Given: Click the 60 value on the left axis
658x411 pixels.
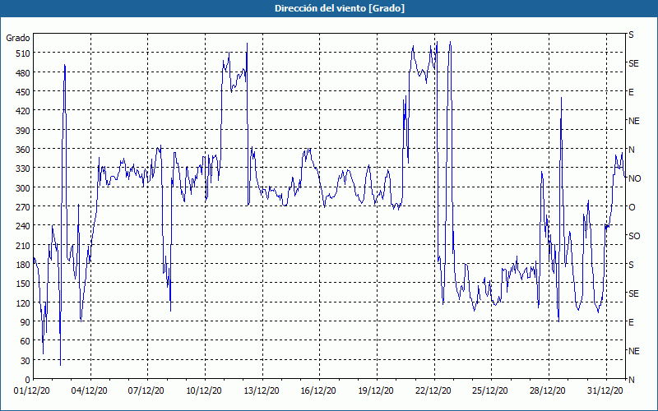Looking at the screenshot, I should click(x=25, y=341).
